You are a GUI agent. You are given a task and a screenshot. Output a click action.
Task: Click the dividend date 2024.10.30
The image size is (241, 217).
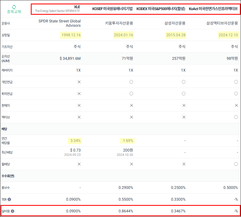pyautogui.click(x=125, y=155)
